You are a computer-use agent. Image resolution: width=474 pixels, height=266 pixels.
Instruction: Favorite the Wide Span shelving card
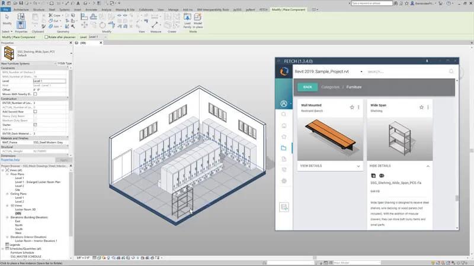click(421, 107)
